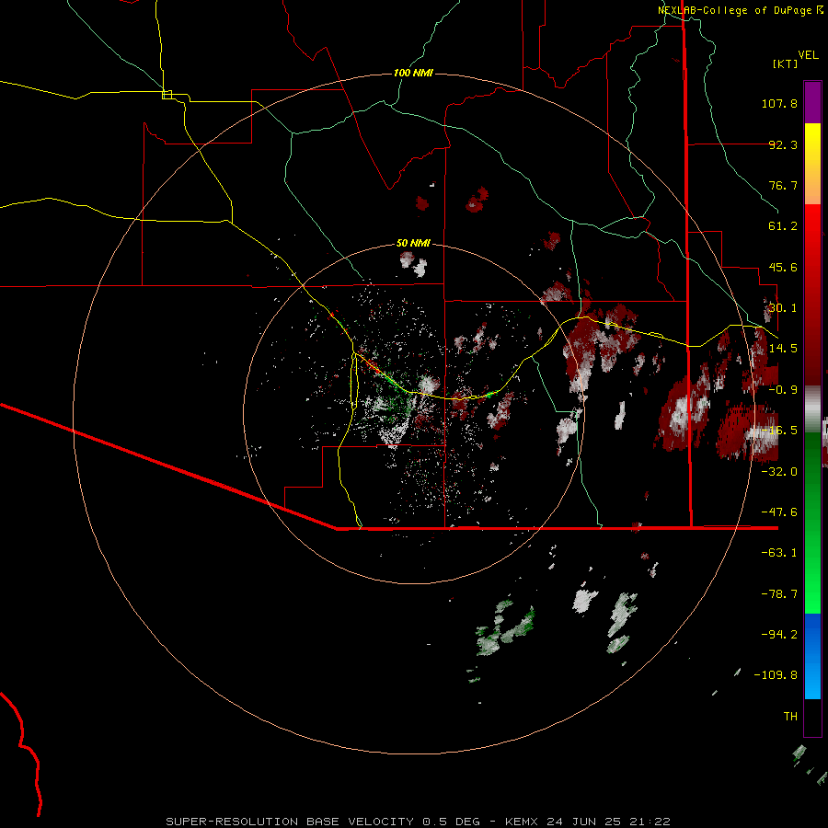
Task: Click the small yellow square highway junction marker
Action: point(167,95)
